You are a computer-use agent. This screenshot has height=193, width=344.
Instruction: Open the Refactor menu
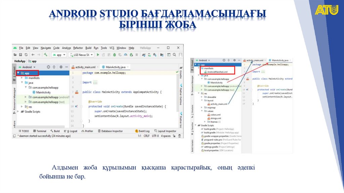tap(78, 48)
